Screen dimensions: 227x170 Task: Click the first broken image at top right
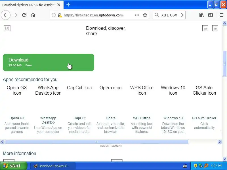pos(205,28)
